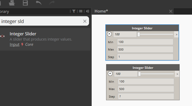The image size is (192, 106).
Task: Click the Max field of top slider
Action: click(x=145, y=49)
